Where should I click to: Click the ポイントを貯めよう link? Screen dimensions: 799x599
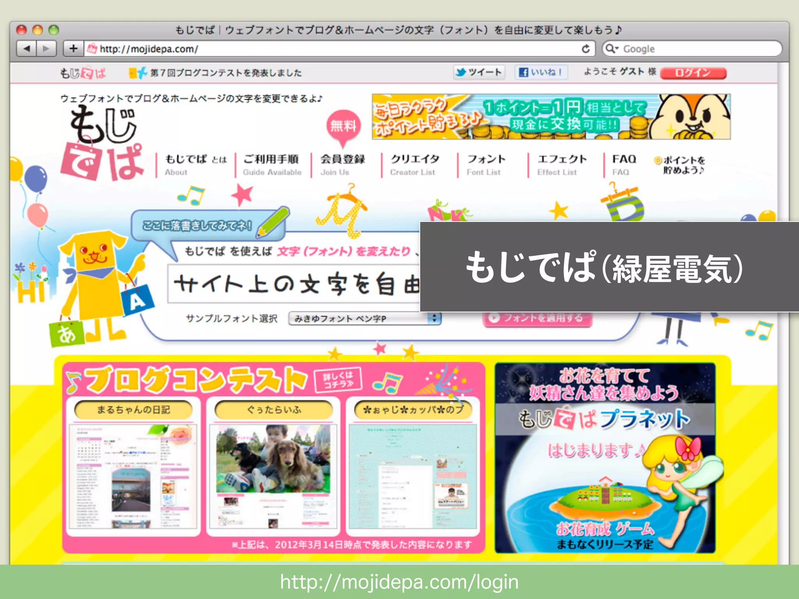tap(680, 165)
